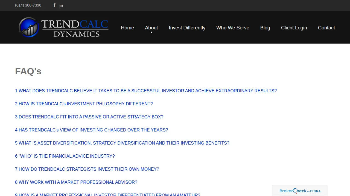Expand FAQ 5 on asset diversification benefits
This screenshot has width=350, height=196.
[x=122, y=143]
